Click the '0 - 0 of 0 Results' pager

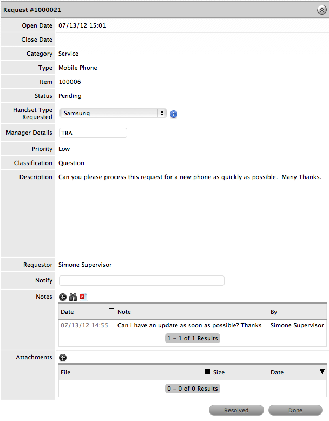[x=193, y=389]
